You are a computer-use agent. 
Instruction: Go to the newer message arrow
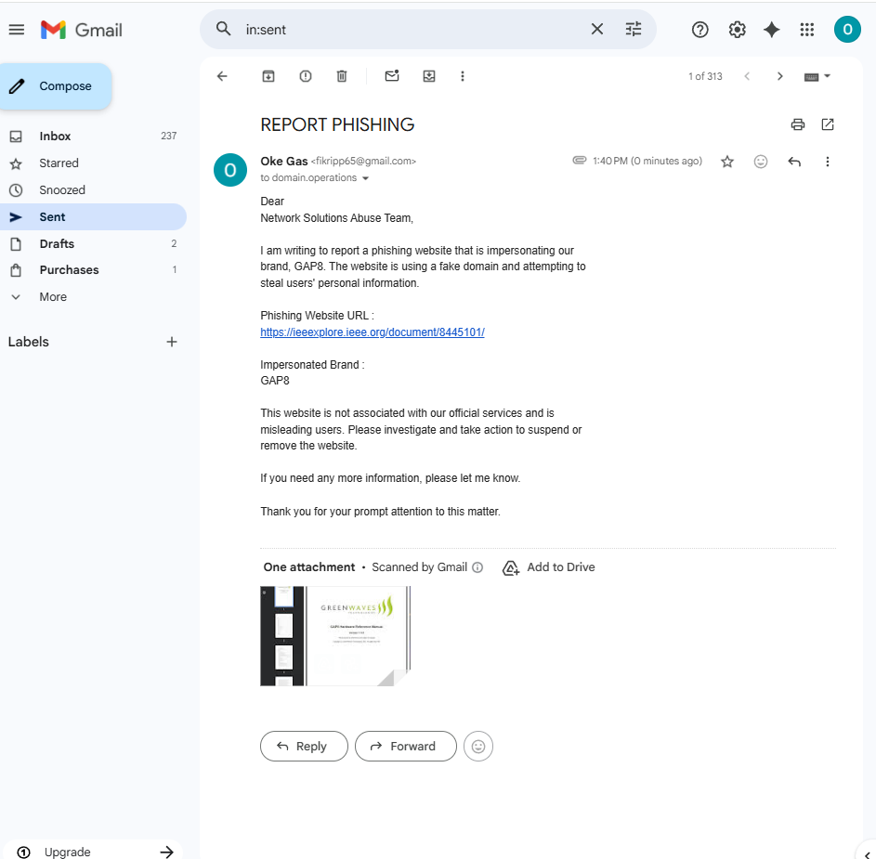[747, 76]
